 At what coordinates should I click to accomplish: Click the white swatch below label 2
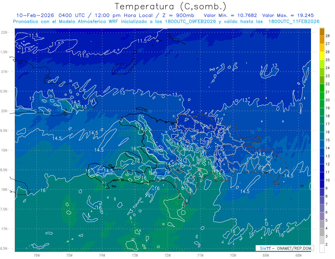click(322, 248)
